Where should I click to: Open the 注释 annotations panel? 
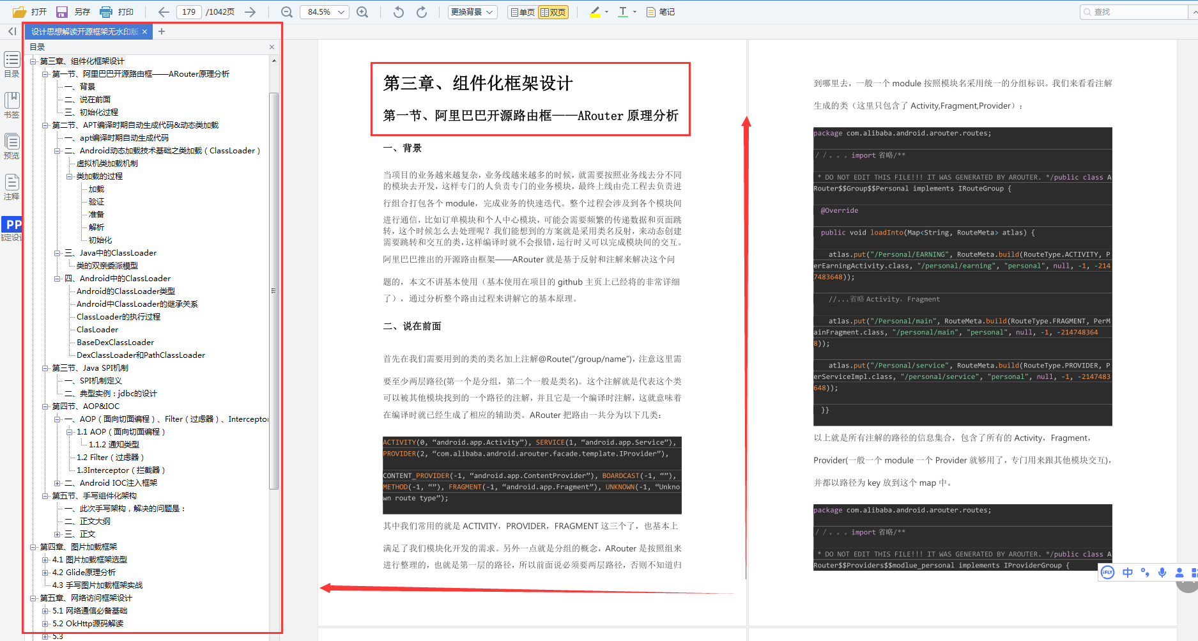[x=12, y=187]
